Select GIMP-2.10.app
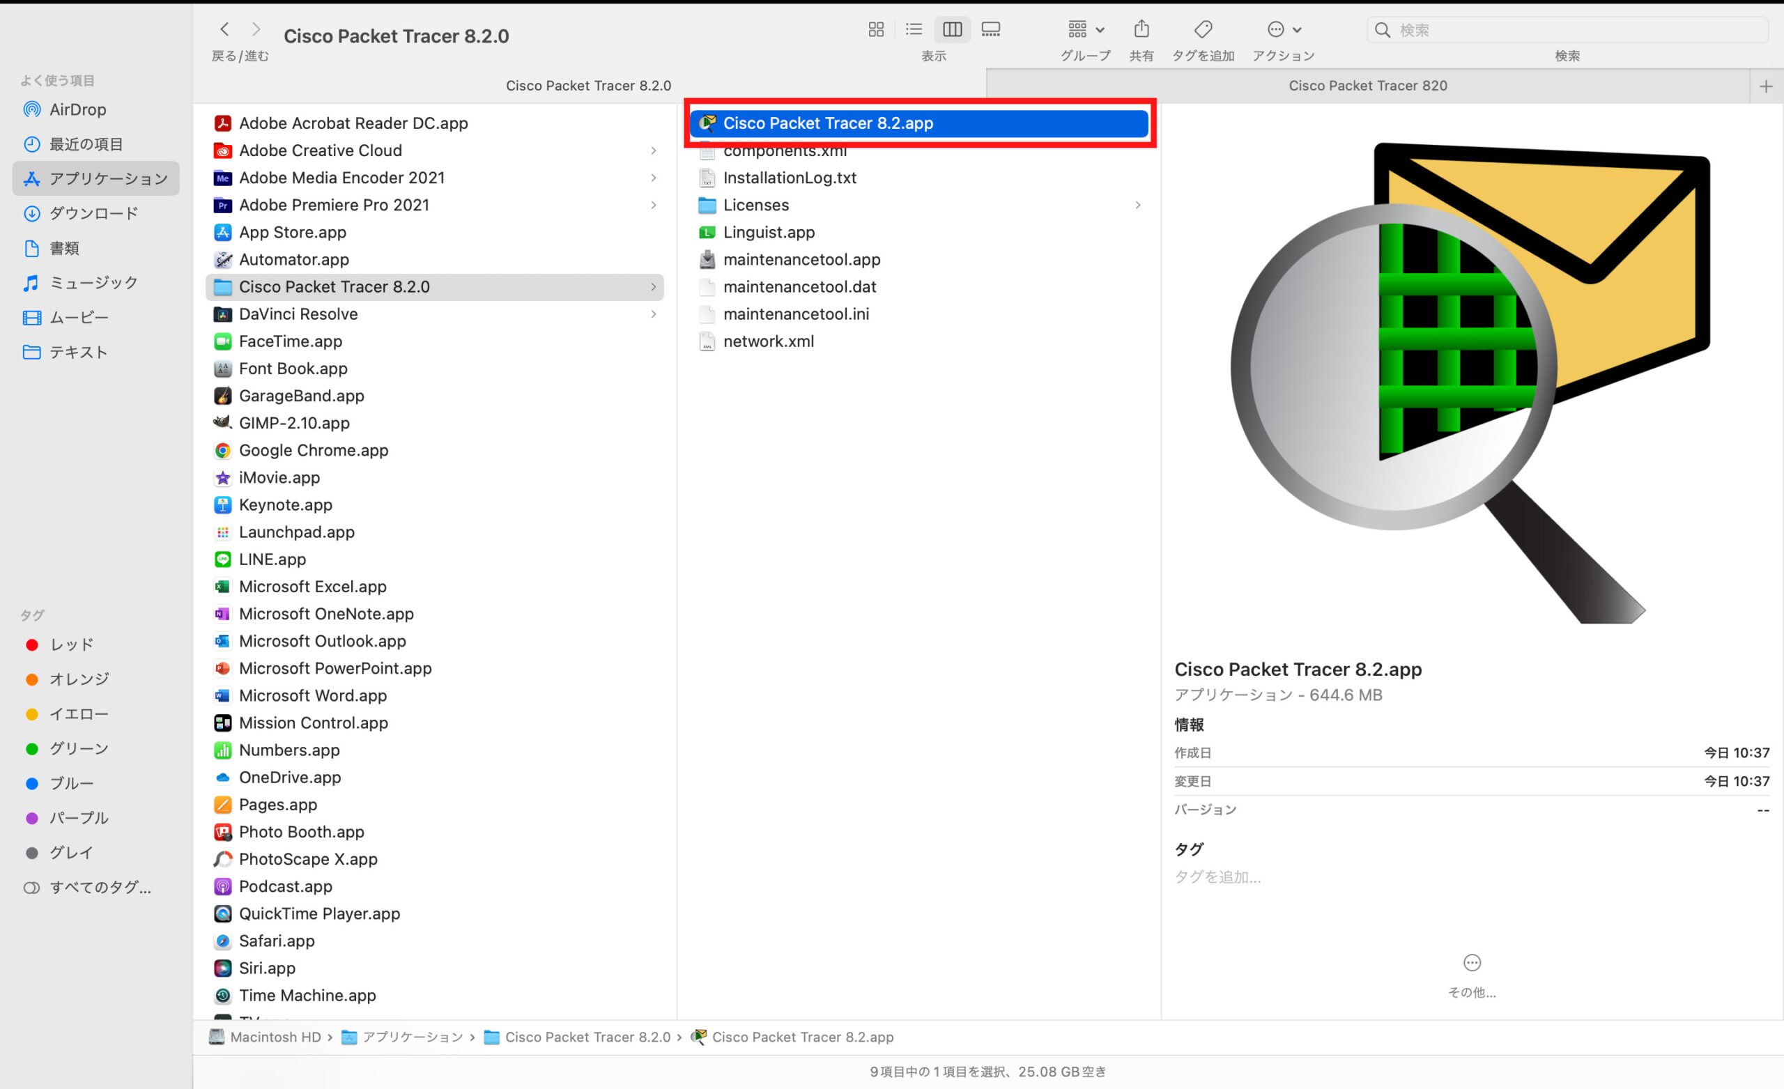The height and width of the screenshot is (1089, 1784). coord(434,423)
